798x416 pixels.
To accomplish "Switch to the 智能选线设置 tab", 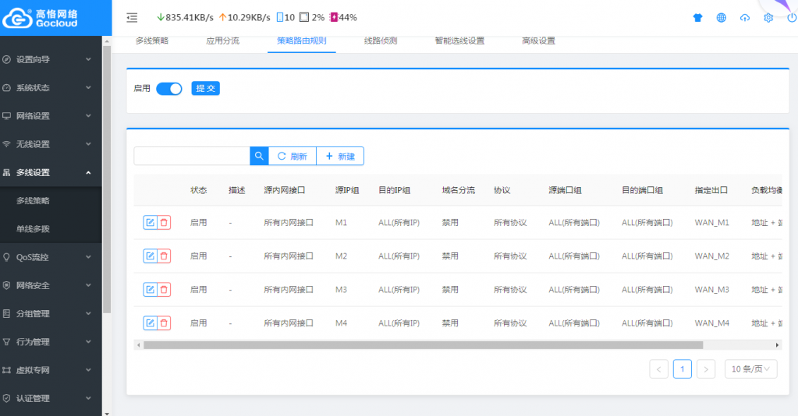I will (459, 41).
